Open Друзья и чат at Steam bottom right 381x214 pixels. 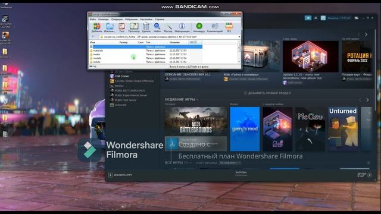(364, 175)
